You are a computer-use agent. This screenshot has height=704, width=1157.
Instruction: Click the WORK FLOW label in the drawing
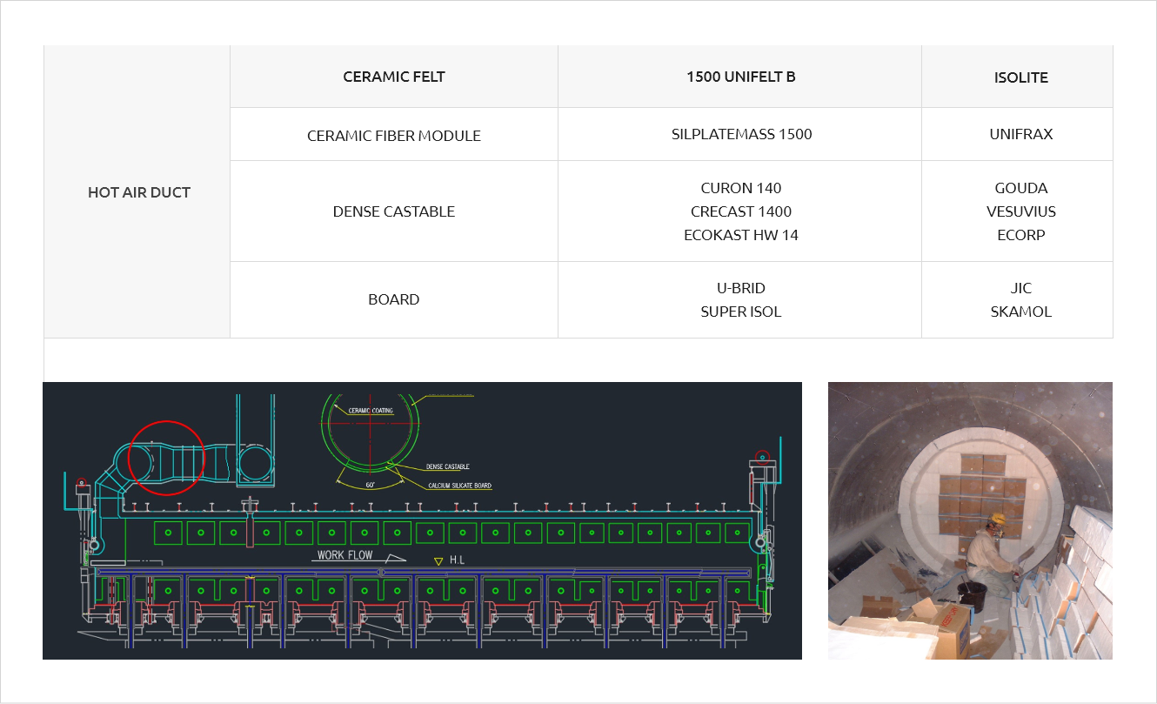coord(344,555)
